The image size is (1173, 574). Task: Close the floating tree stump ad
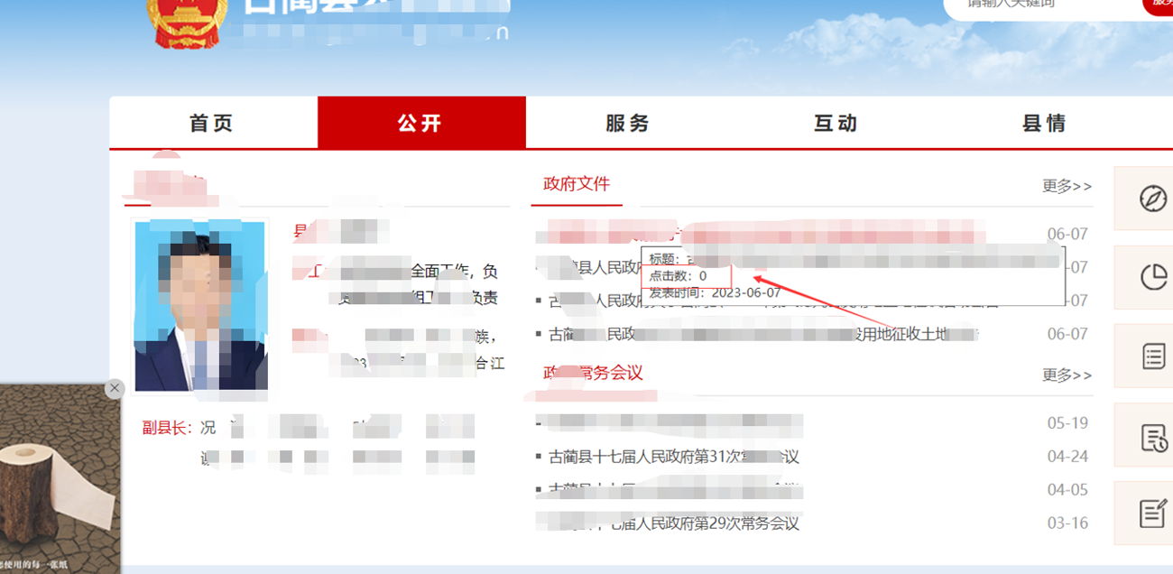pos(114,388)
